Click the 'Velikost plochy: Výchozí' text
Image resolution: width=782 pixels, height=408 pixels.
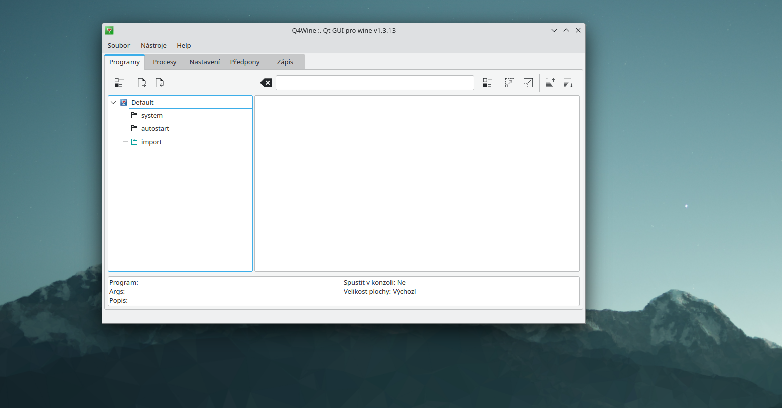pos(379,291)
